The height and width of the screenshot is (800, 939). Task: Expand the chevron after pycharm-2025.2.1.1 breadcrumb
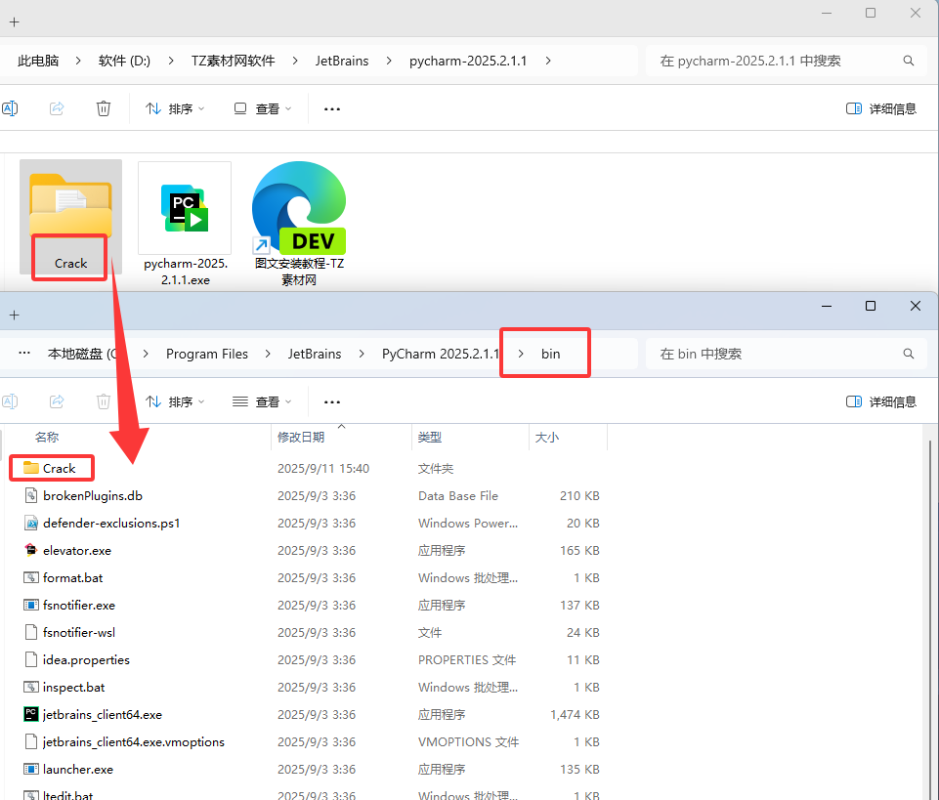[x=548, y=61]
